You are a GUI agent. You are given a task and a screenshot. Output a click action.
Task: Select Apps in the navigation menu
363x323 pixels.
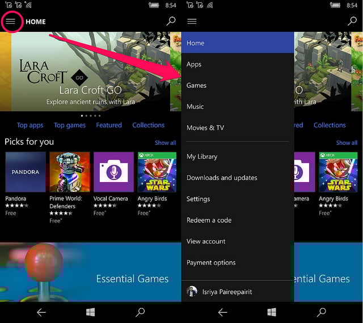(x=238, y=64)
